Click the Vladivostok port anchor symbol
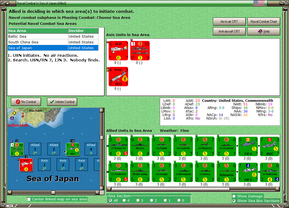Image resolution: width=289 pixels, height=208 pixels. [x=12, y=118]
